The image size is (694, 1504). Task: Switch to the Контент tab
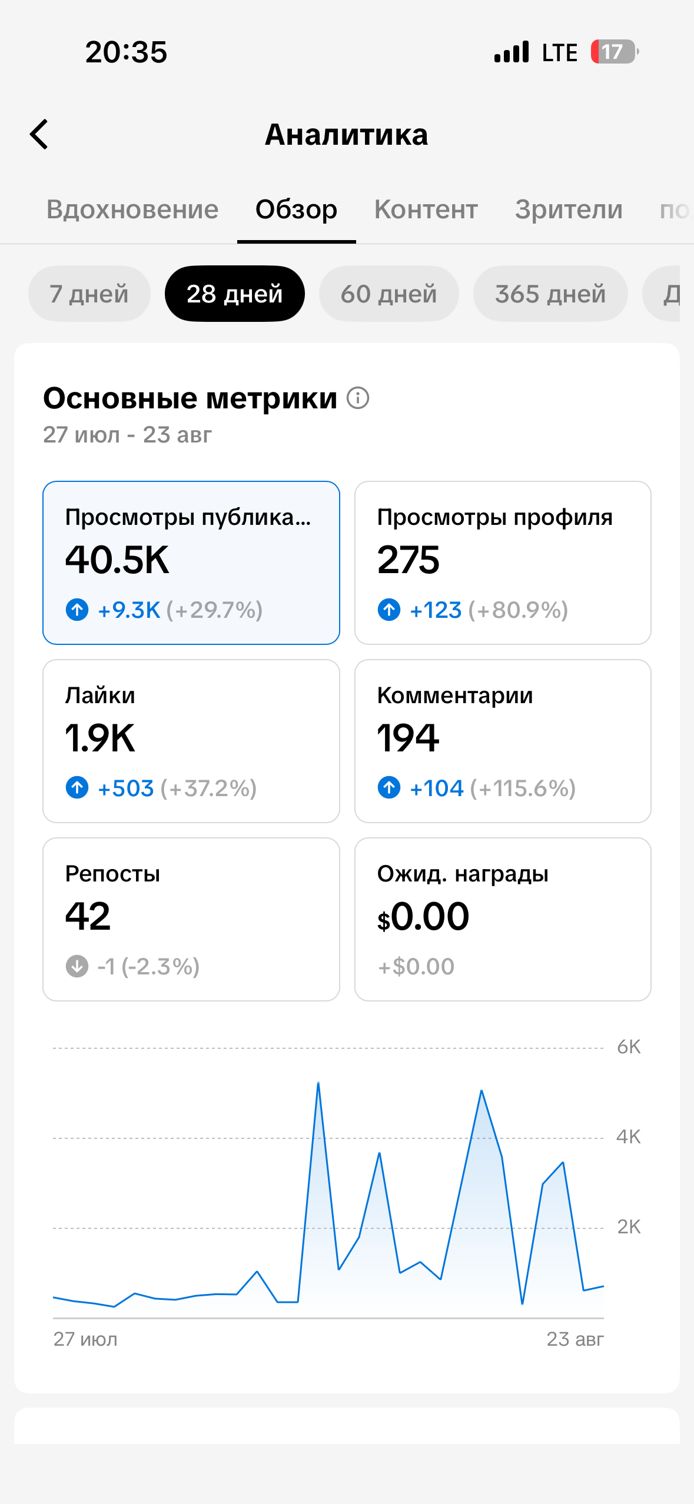[x=426, y=209]
